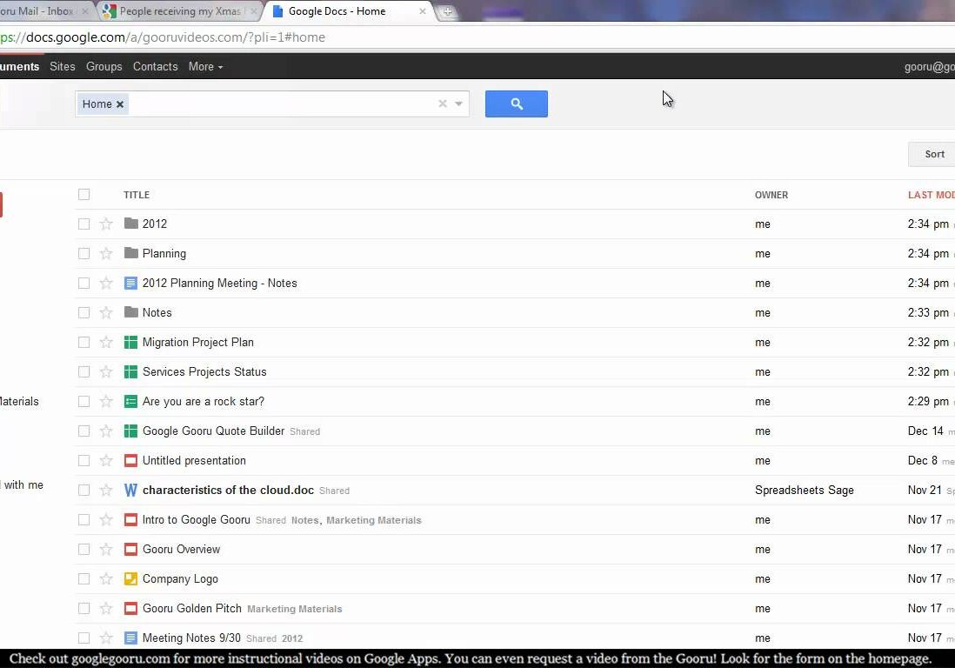Remove the Home filter chip
This screenshot has width=955, height=668.
point(120,104)
